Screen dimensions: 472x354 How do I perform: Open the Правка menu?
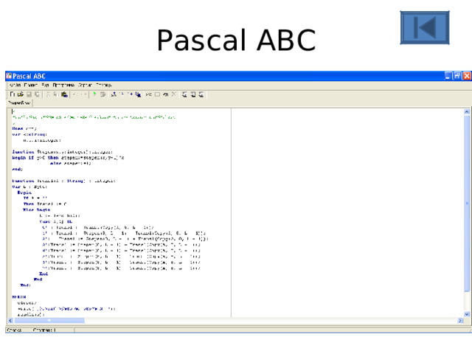pos(31,85)
